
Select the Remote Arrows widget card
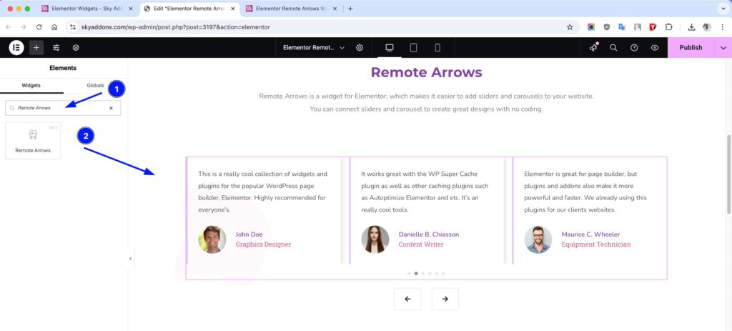click(x=33, y=141)
